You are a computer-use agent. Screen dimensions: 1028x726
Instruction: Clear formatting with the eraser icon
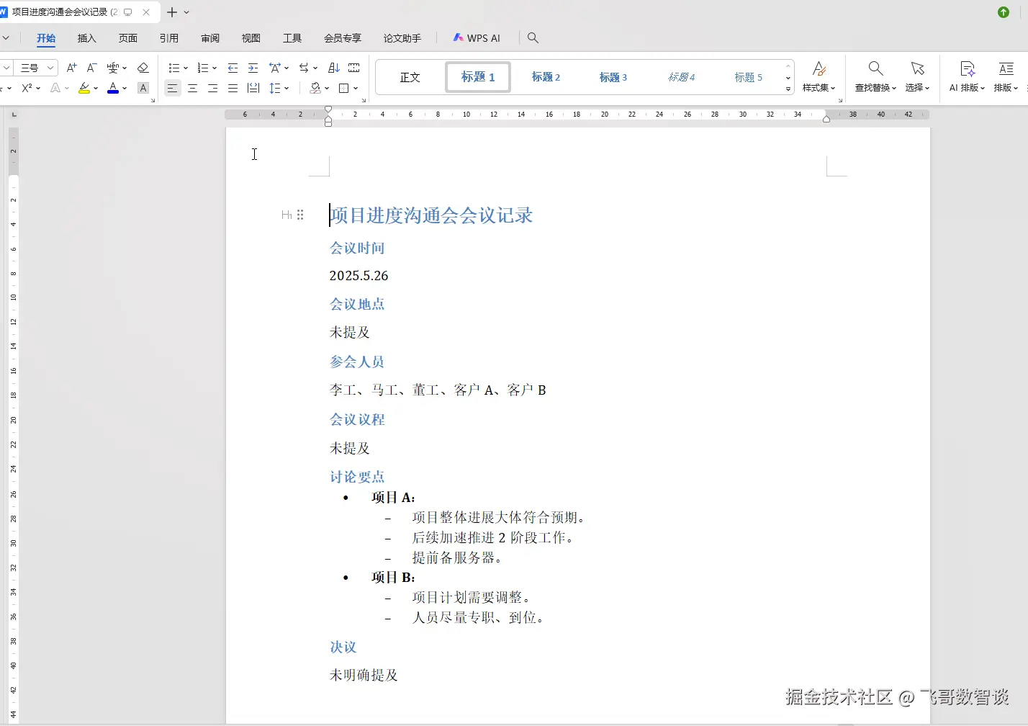tap(143, 68)
